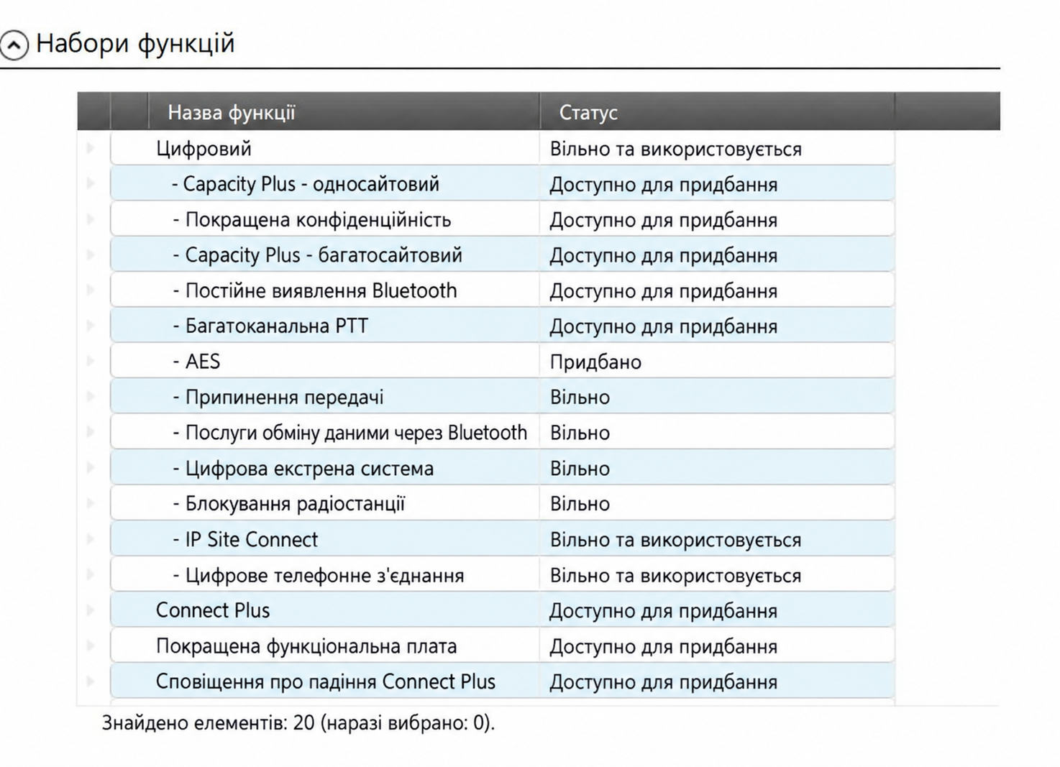Click status of Сповіщення про падіння Connect Plus

point(663,682)
